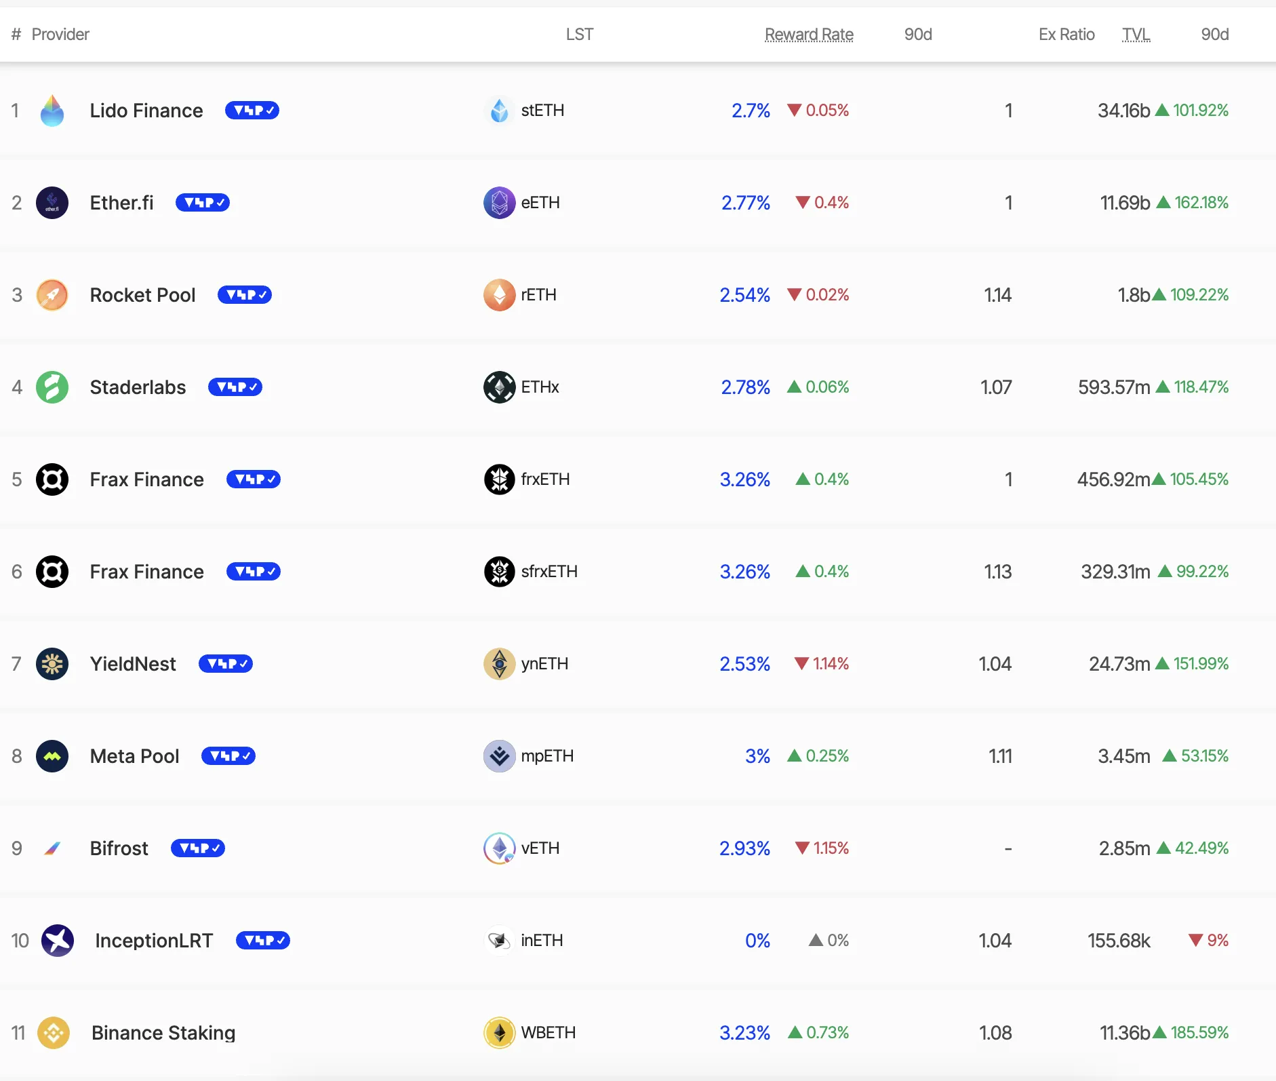Click the VSP verified badge next to Bifrost

[198, 848]
